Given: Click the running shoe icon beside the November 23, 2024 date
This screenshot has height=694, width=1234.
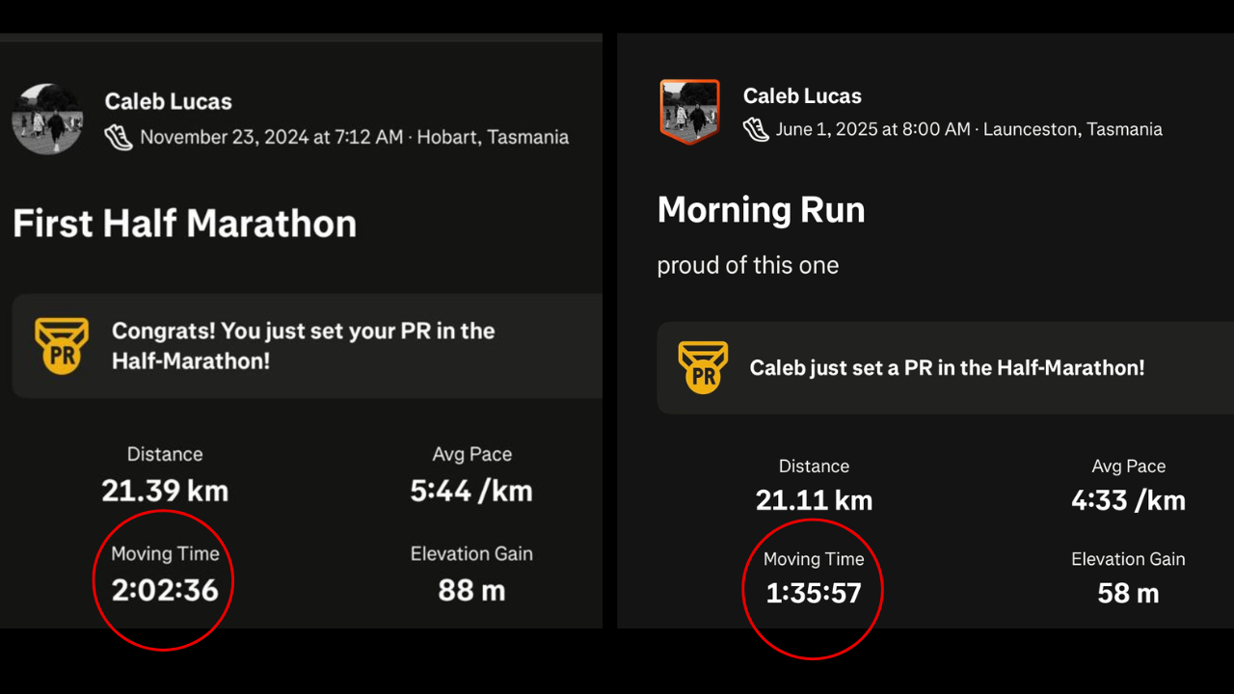Looking at the screenshot, I should pyautogui.click(x=119, y=137).
